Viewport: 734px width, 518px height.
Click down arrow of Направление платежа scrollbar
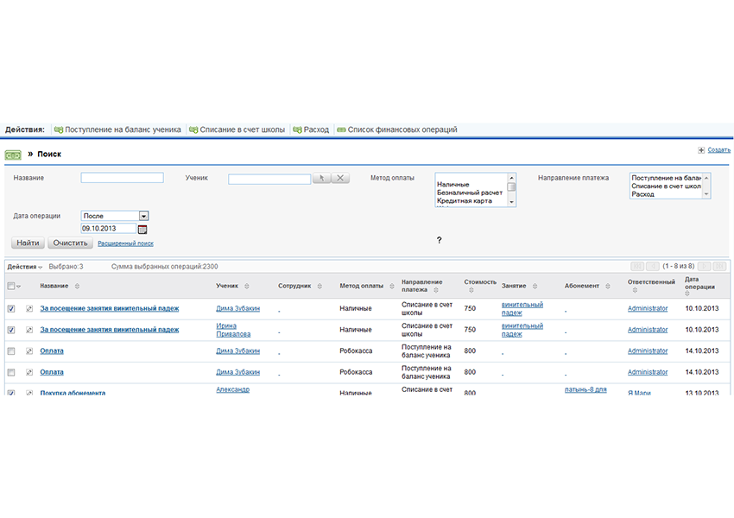(706, 193)
